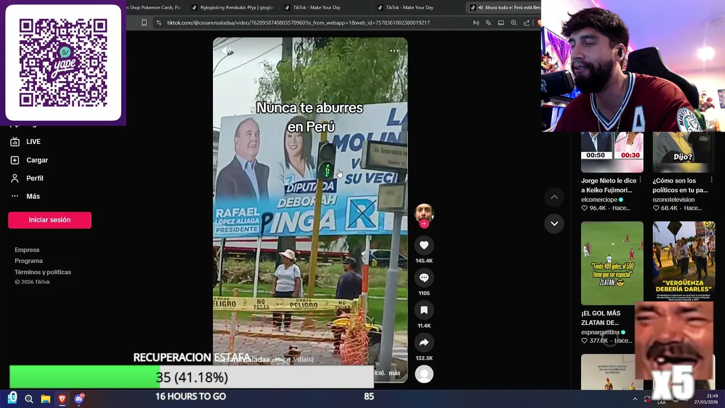
Task: Open Windows taskbar search magnifier
Action: point(29,399)
